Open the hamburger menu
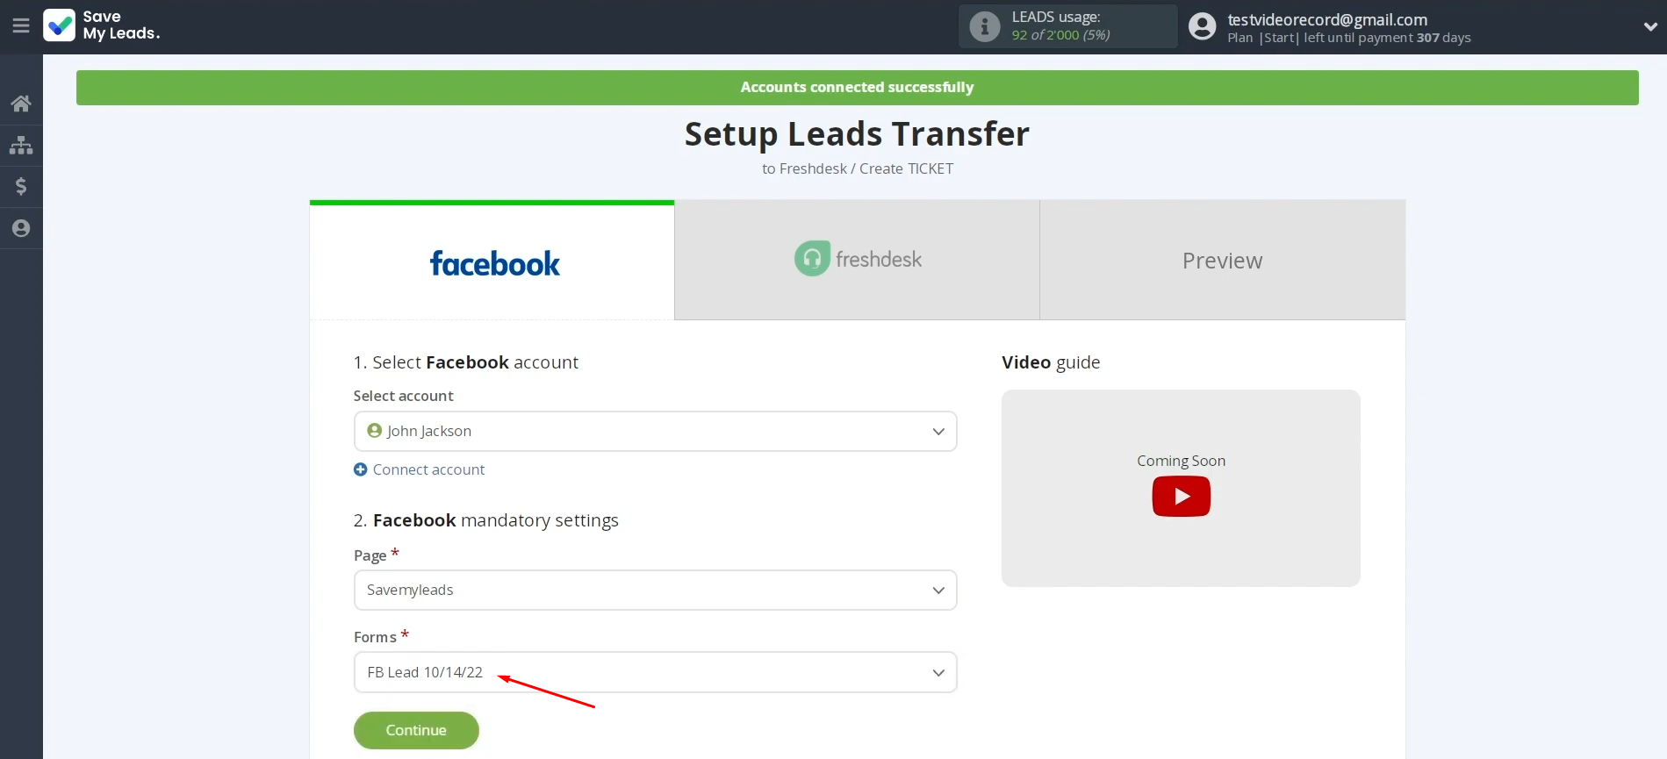1667x759 pixels. point(21,26)
